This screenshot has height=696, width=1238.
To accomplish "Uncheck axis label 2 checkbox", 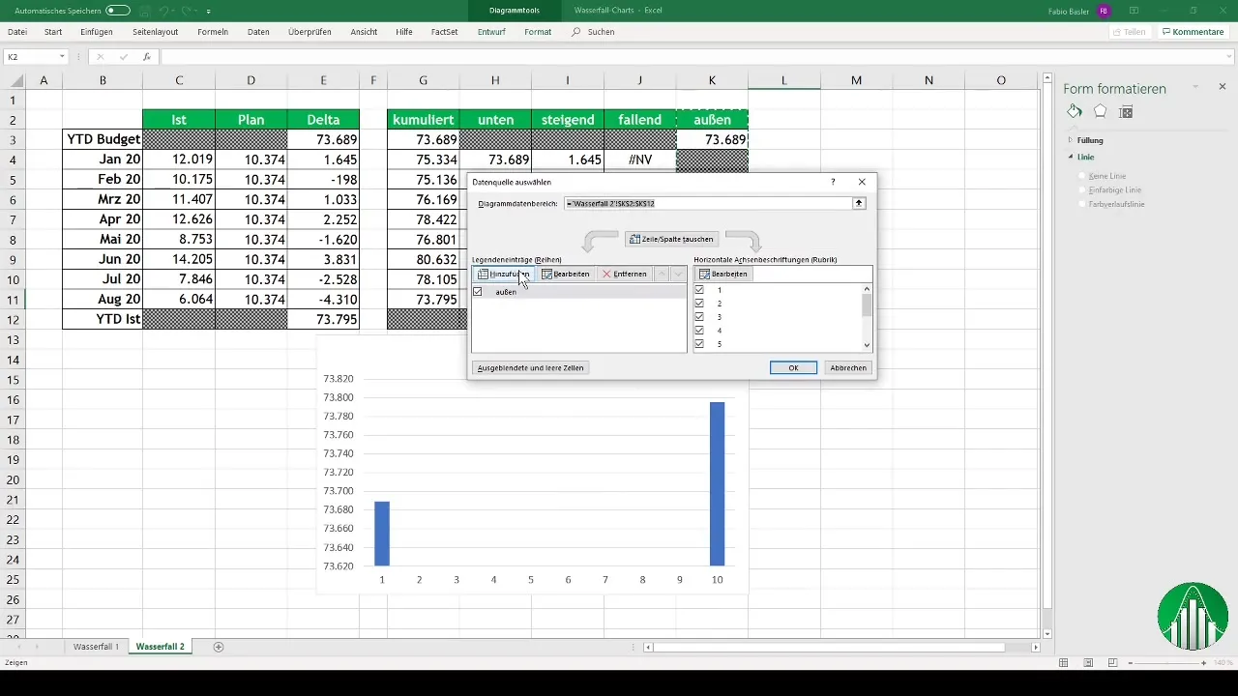I will click(x=699, y=304).
